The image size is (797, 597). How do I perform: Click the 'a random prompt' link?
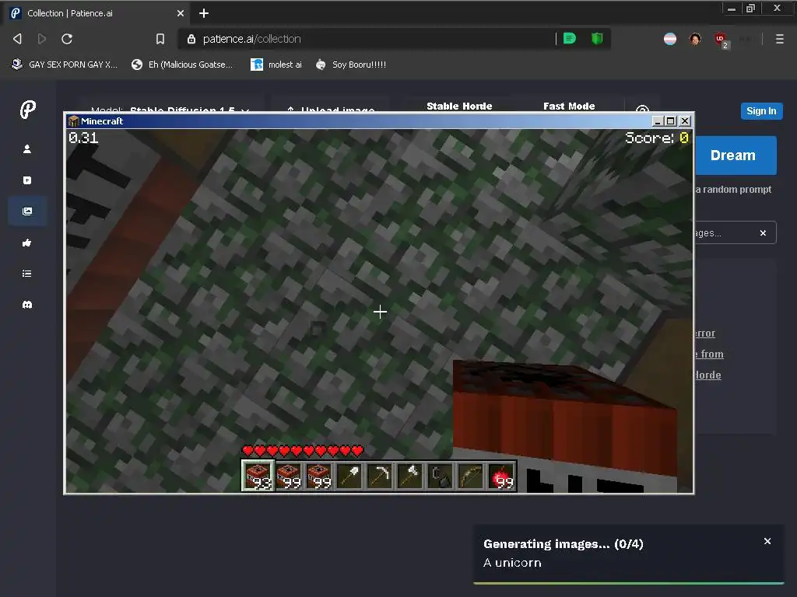733,190
